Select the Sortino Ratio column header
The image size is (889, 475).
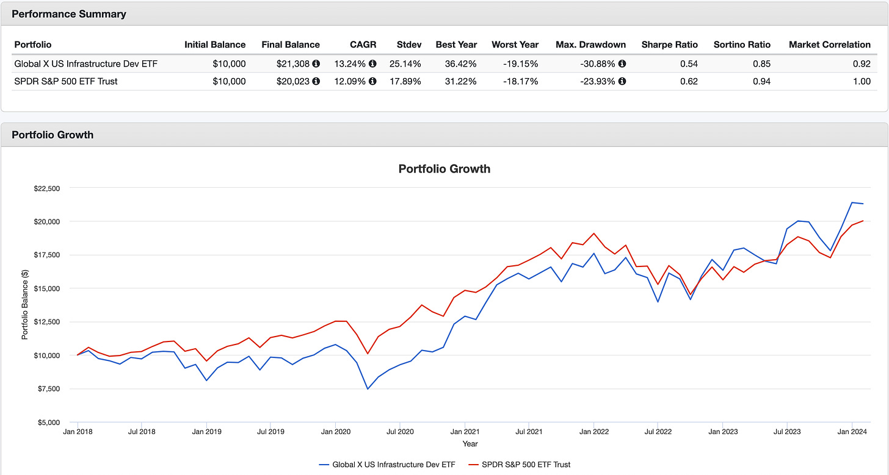pyautogui.click(x=742, y=45)
